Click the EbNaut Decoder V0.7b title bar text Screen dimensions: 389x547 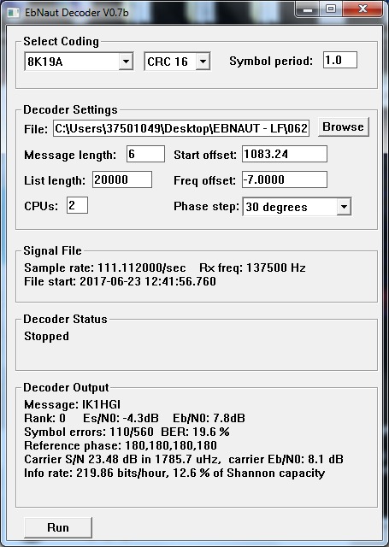coord(77,13)
